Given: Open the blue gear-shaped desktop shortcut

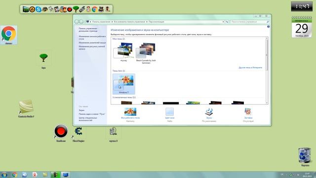Looking at the screenshot, I should [78, 131].
